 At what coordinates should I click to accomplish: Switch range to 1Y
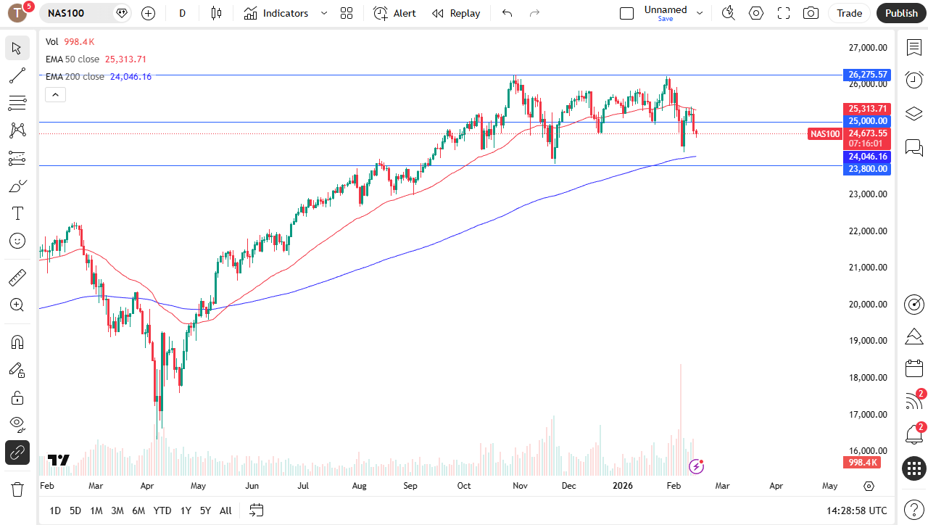point(186,510)
